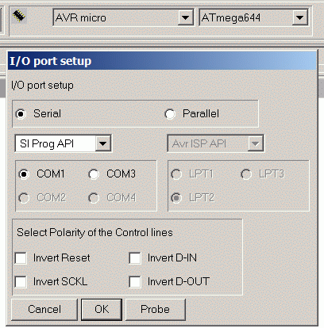Viewport: 324px width, 328px height.
Task: Click the Cancel button
Action: [44, 309]
